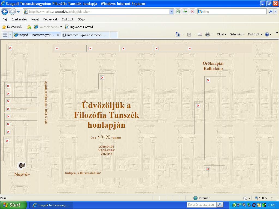This screenshot has height=209, width=279.
Task: Click the Internet security zone indicator
Action: [202, 198]
